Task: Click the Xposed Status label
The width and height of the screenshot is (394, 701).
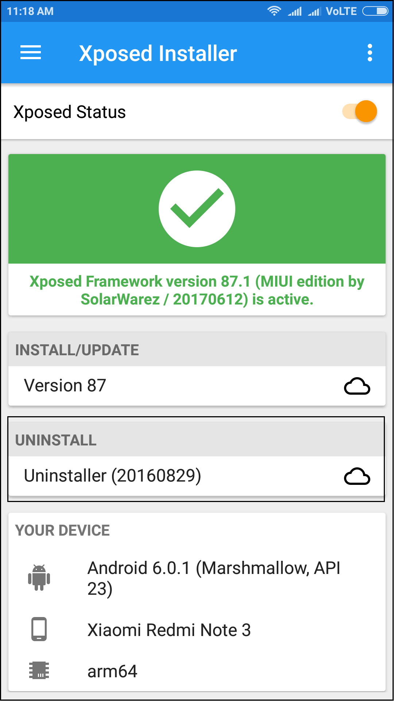Action: pyautogui.click(x=70, y=112)
